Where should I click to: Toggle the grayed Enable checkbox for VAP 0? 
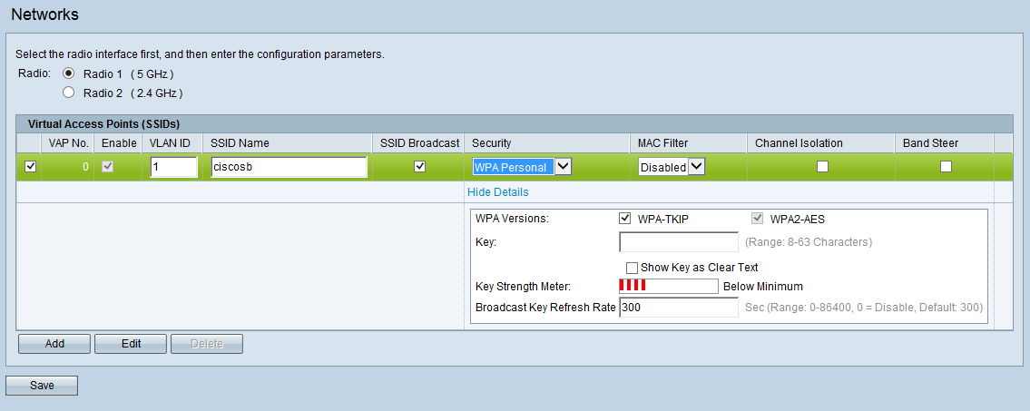click(x=108, y=167)
